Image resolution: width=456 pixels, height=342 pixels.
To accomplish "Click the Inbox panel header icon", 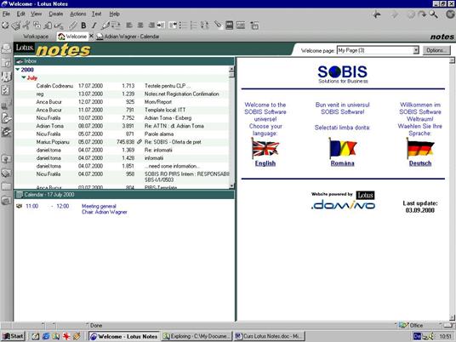I will coord(20,61).
